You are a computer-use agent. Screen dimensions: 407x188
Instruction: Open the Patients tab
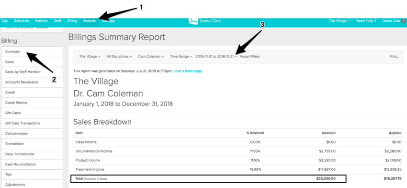(41, 21)
